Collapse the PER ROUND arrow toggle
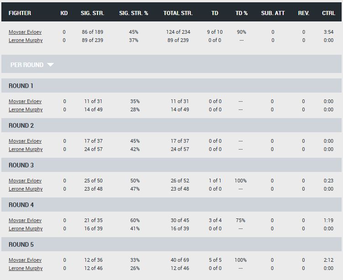 pos(50,65)
